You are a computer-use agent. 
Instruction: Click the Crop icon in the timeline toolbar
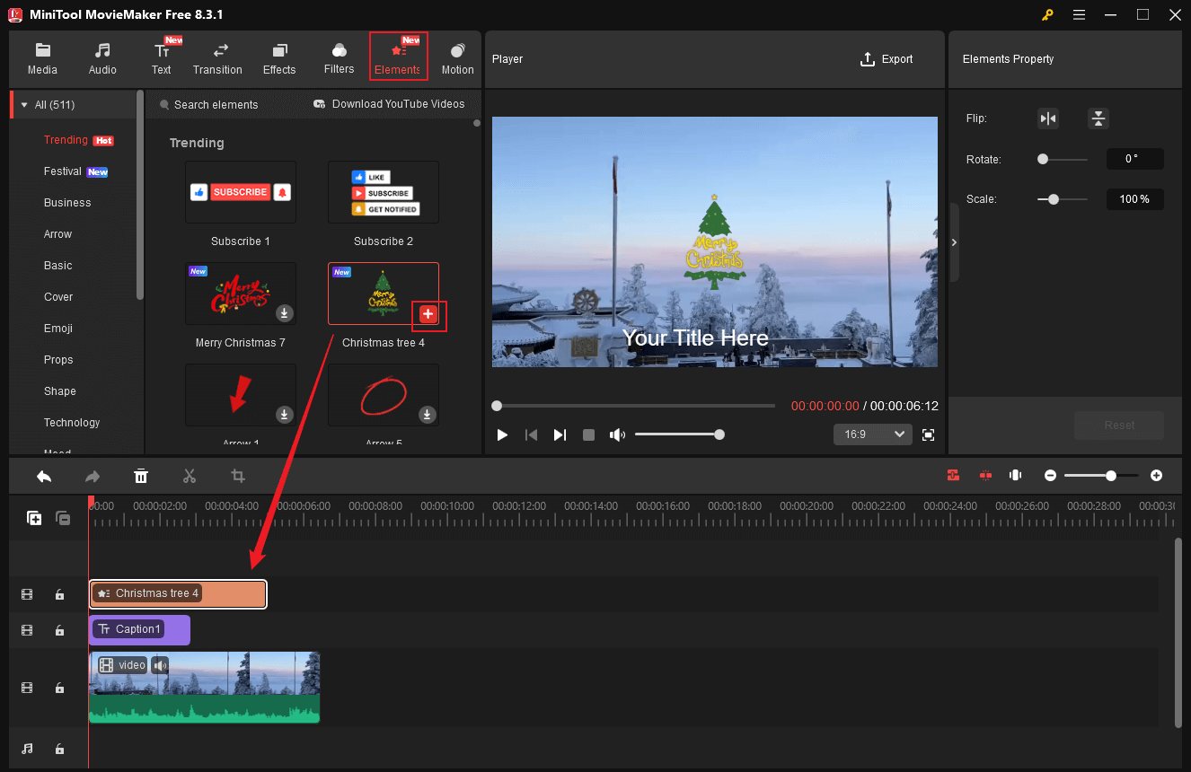coord(237,476)
